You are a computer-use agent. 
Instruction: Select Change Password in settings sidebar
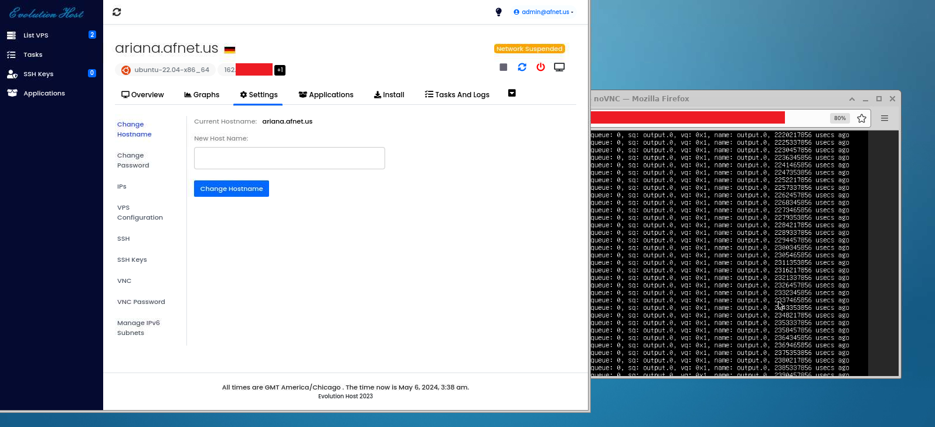click(133, 160)
